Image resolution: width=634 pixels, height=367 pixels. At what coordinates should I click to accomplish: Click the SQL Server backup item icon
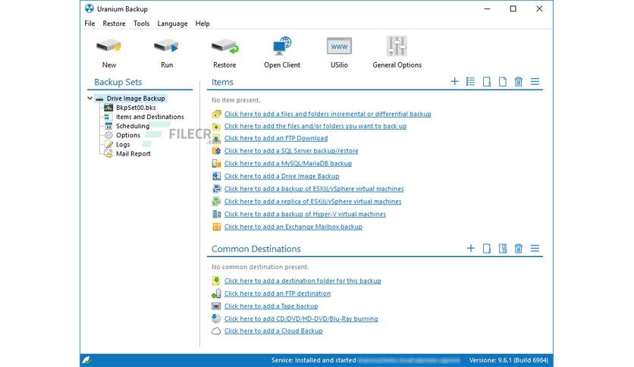point(216,151)
